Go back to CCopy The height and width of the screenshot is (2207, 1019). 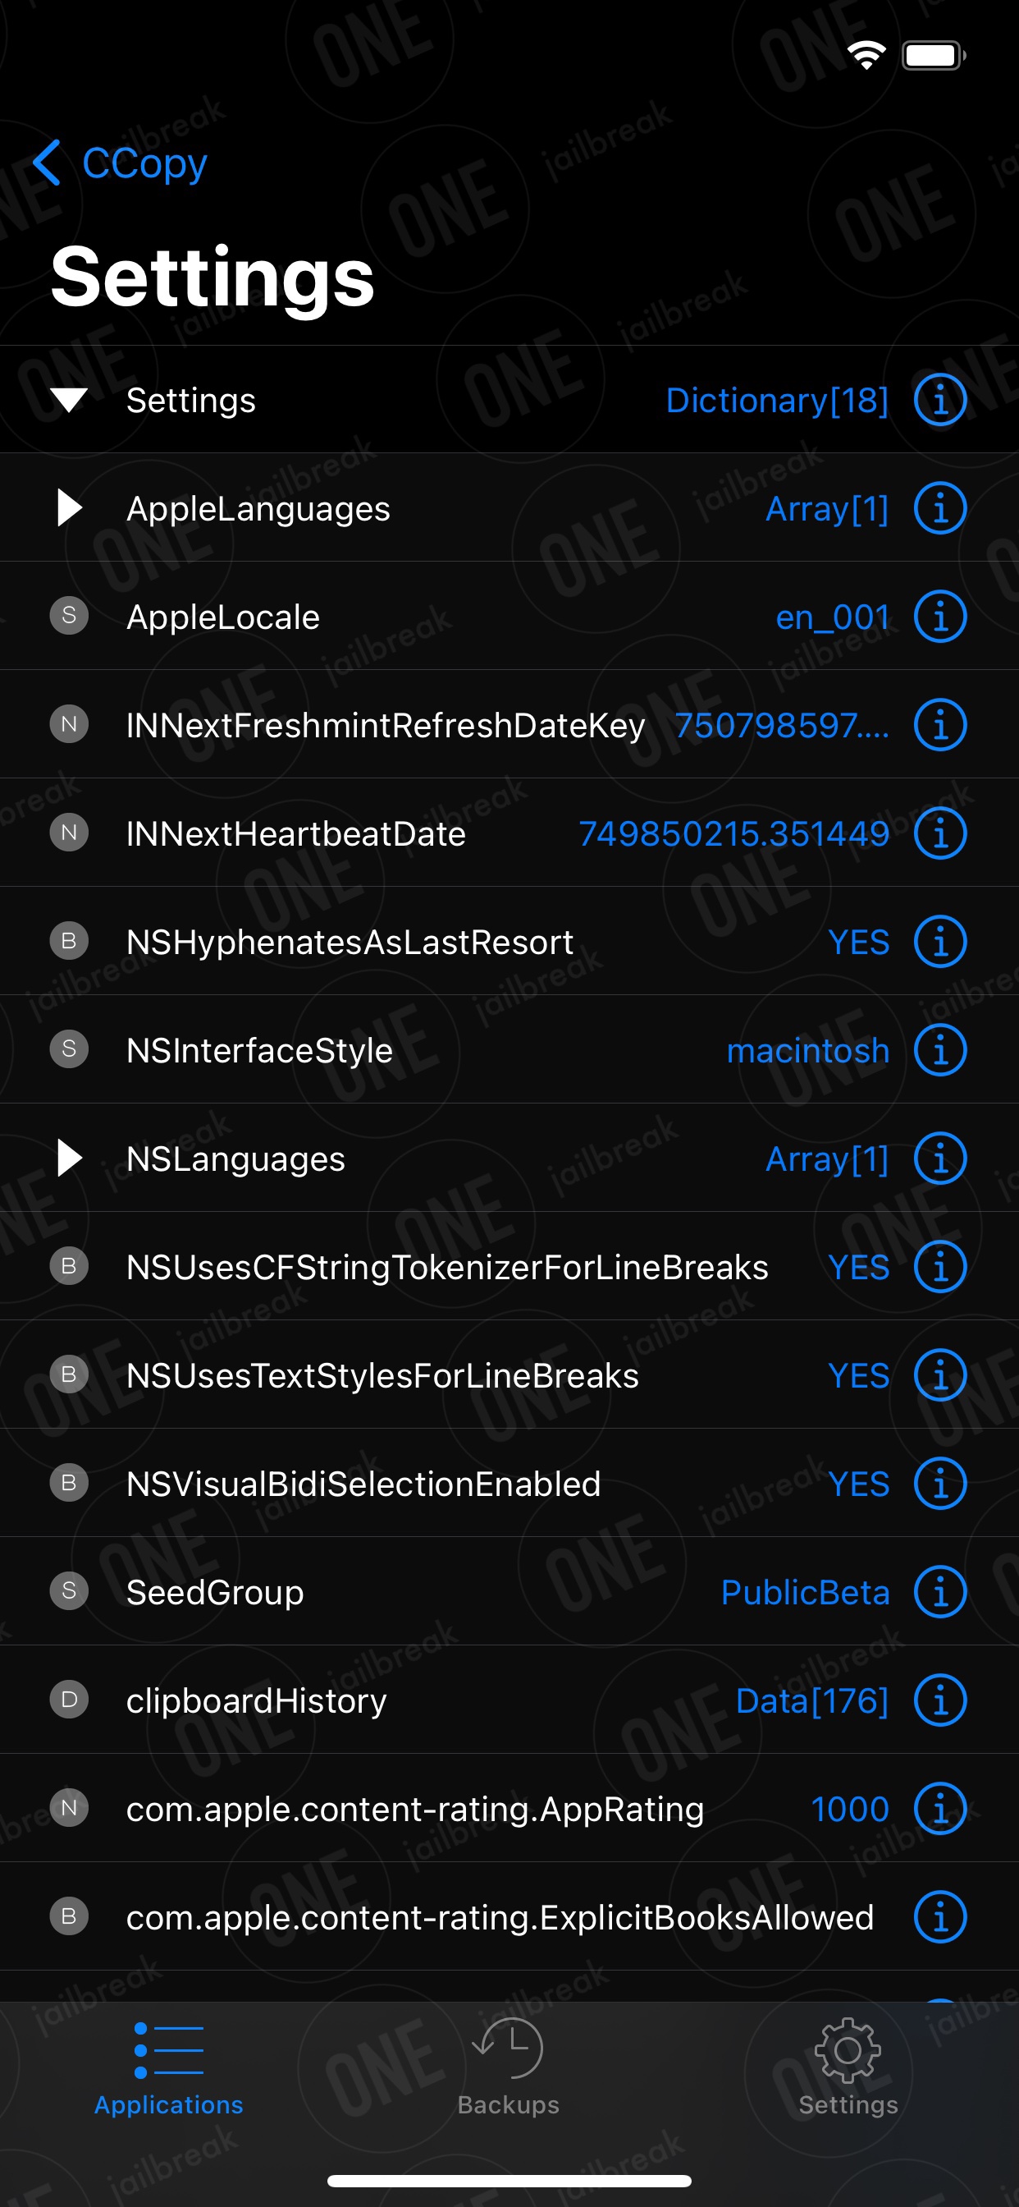(120, 163)
